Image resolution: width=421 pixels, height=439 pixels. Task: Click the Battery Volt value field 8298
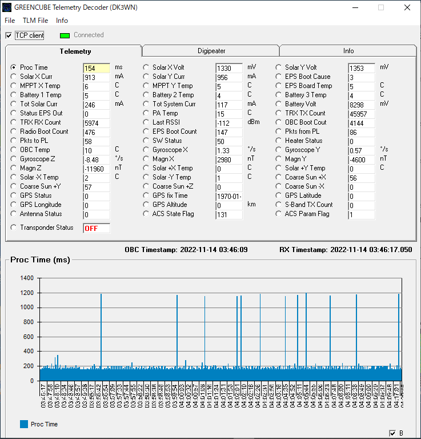click(x=362, y=105)
